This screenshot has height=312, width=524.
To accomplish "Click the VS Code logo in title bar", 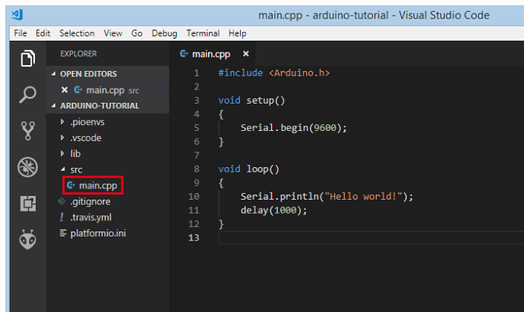I will (x=17, y=14).
